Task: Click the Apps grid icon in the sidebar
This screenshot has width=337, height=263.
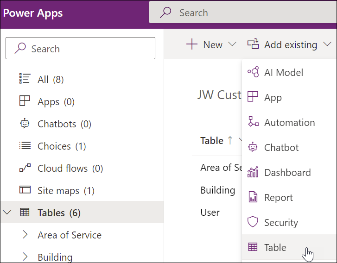Action: coord(25,100)
